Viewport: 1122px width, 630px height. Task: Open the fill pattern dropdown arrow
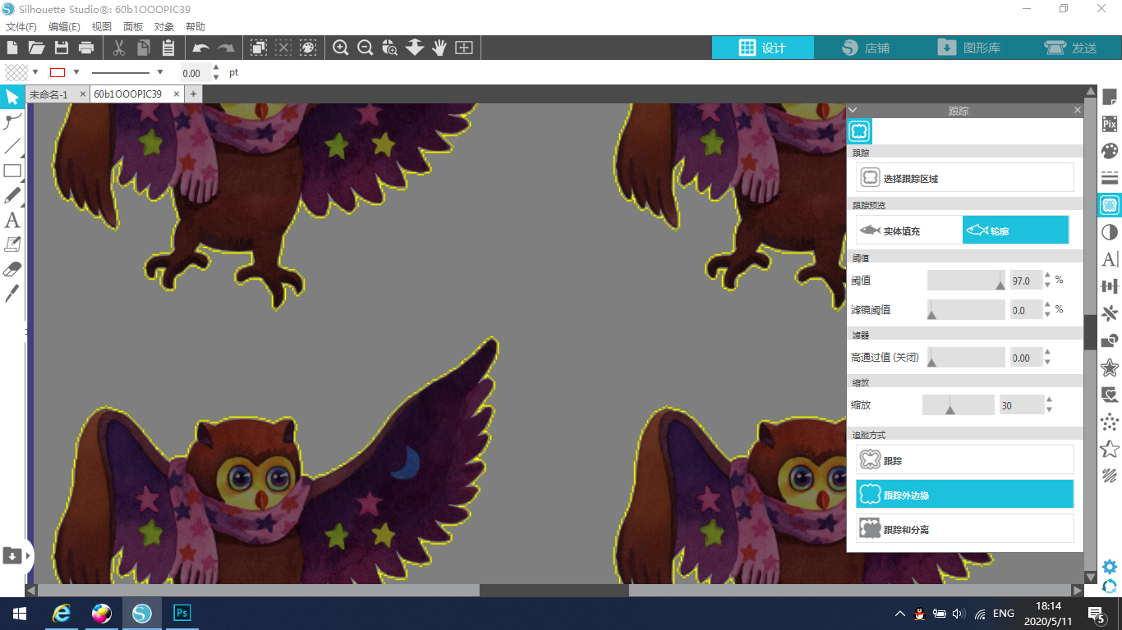pos(35,72)
